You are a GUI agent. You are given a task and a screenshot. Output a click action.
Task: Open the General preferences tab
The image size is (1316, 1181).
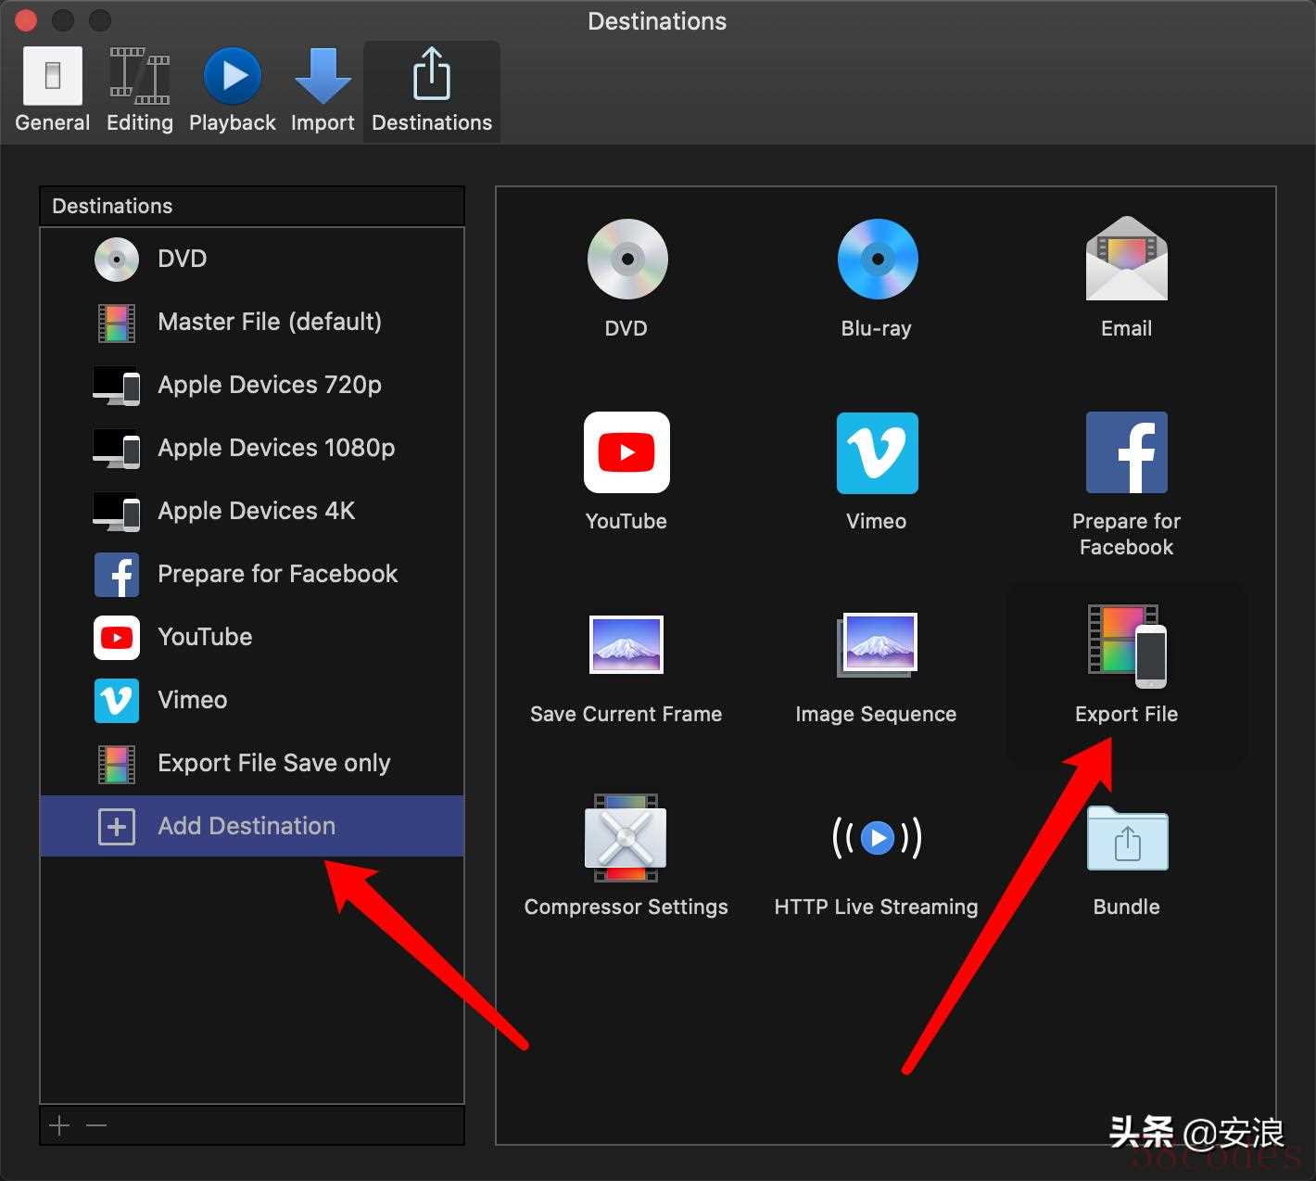click(x=53, y=91)
